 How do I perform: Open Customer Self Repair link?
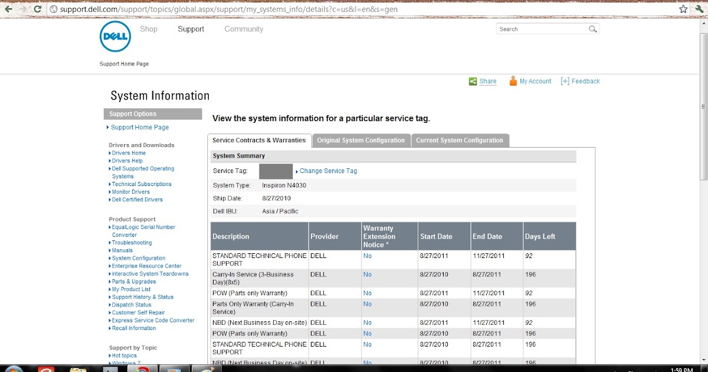139,312
